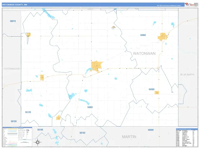Image resolution: width=200 pixels, height=150 pixels.
Task: Click the pink line swatch in legend
Action: [x=12, y=143]
